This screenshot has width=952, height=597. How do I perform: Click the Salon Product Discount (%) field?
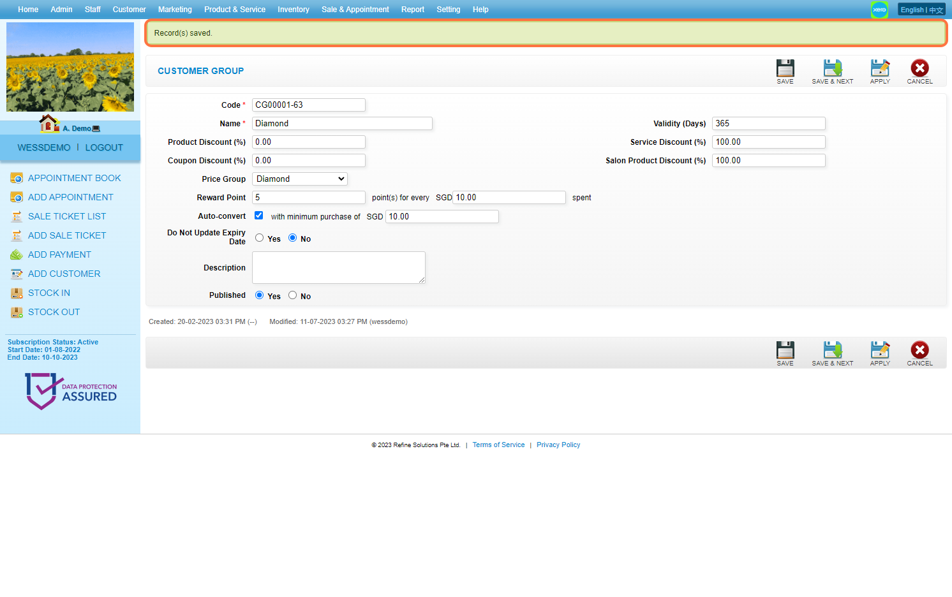[x=769, y=160]
